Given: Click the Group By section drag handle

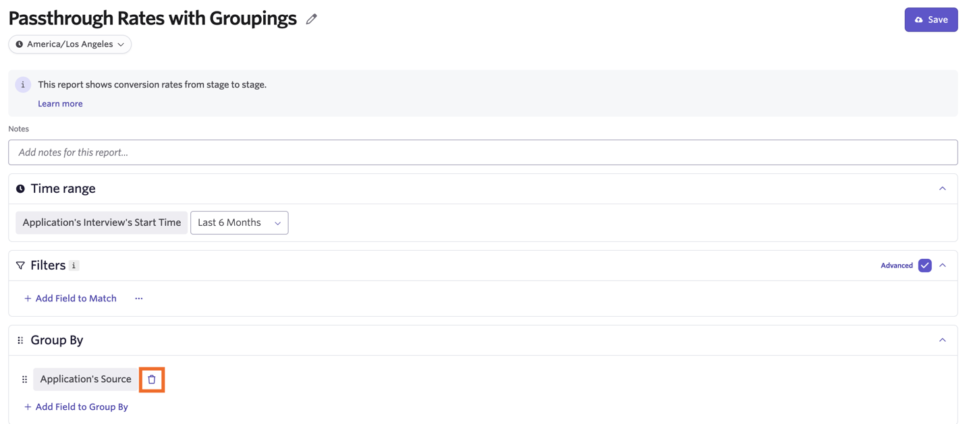Looking at the screenshot, I should [20, 340].
